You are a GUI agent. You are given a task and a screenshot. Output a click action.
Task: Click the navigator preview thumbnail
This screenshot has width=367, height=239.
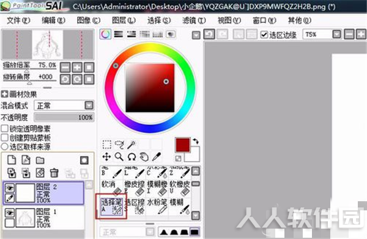click(x=48, y=45)
